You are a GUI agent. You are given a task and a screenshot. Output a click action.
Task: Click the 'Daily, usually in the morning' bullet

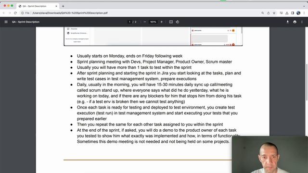point(159,93)
